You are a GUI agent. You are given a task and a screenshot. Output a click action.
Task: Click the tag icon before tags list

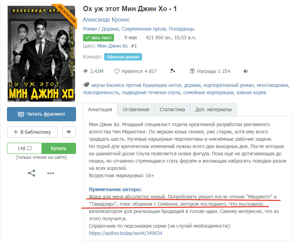coord(86,85)
